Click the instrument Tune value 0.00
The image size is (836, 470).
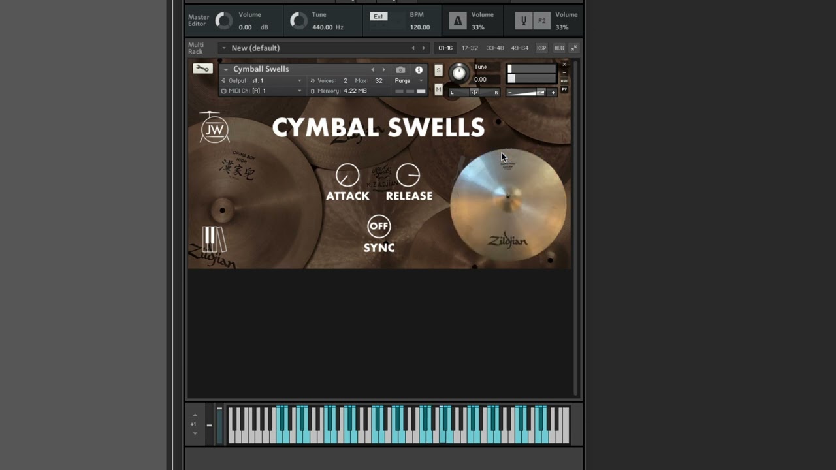(480, 80)
